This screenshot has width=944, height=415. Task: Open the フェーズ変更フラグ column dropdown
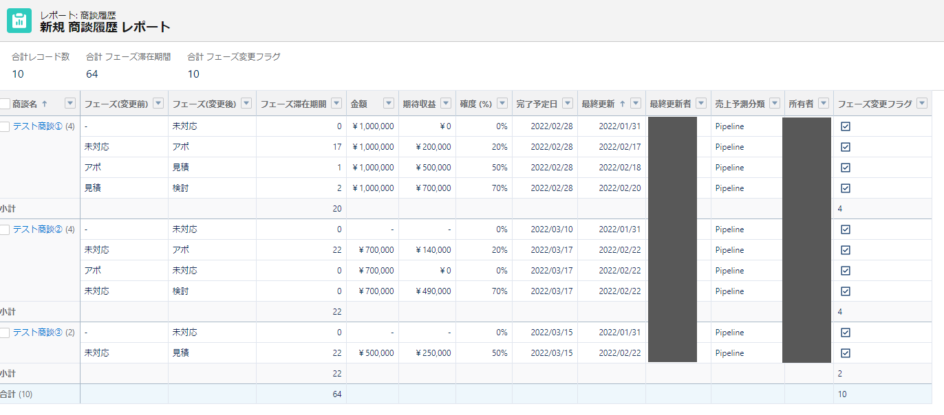click(x=922, y=104)
